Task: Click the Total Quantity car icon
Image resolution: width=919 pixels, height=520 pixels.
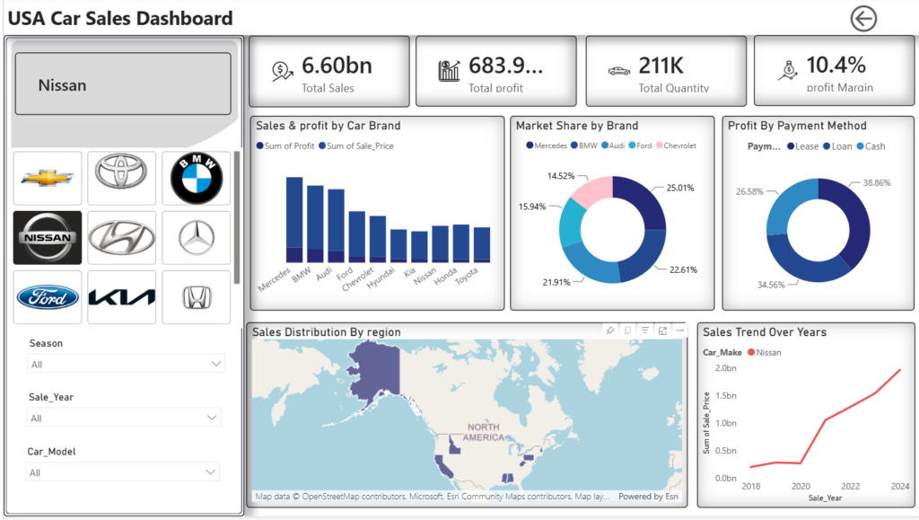Action: point(619,71)
